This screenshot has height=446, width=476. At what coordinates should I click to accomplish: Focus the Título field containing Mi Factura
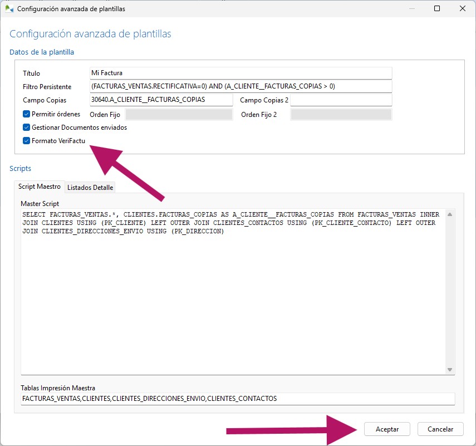click(241, 73)
